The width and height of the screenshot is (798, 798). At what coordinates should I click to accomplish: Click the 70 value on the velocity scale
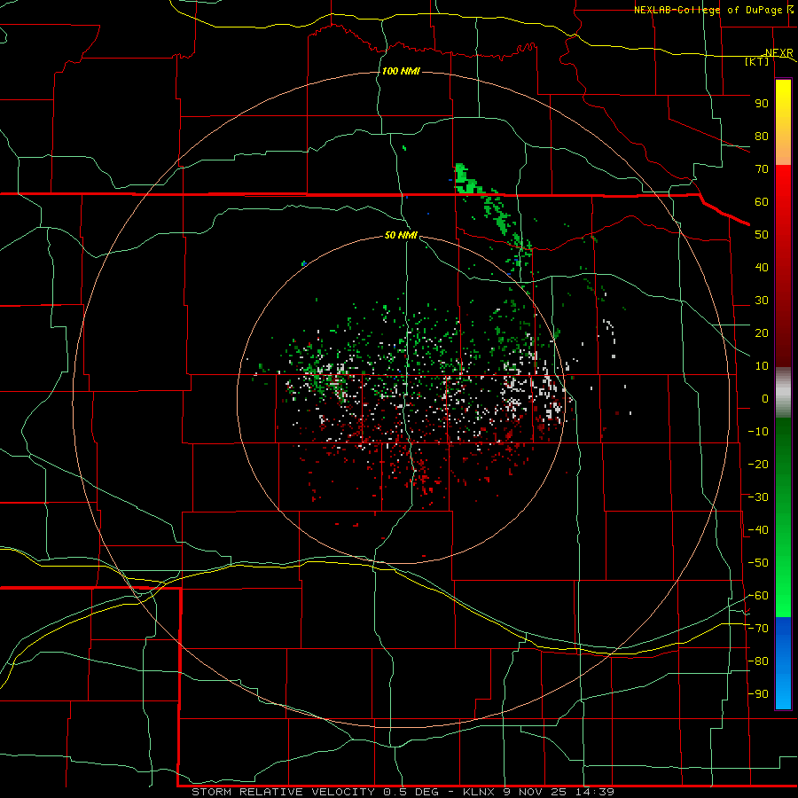click(x=762, y=169)
